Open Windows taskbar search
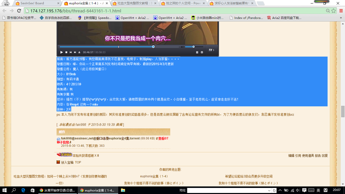Screen dimensions: 345x194 pyautogui.click(x=13, y=190)
